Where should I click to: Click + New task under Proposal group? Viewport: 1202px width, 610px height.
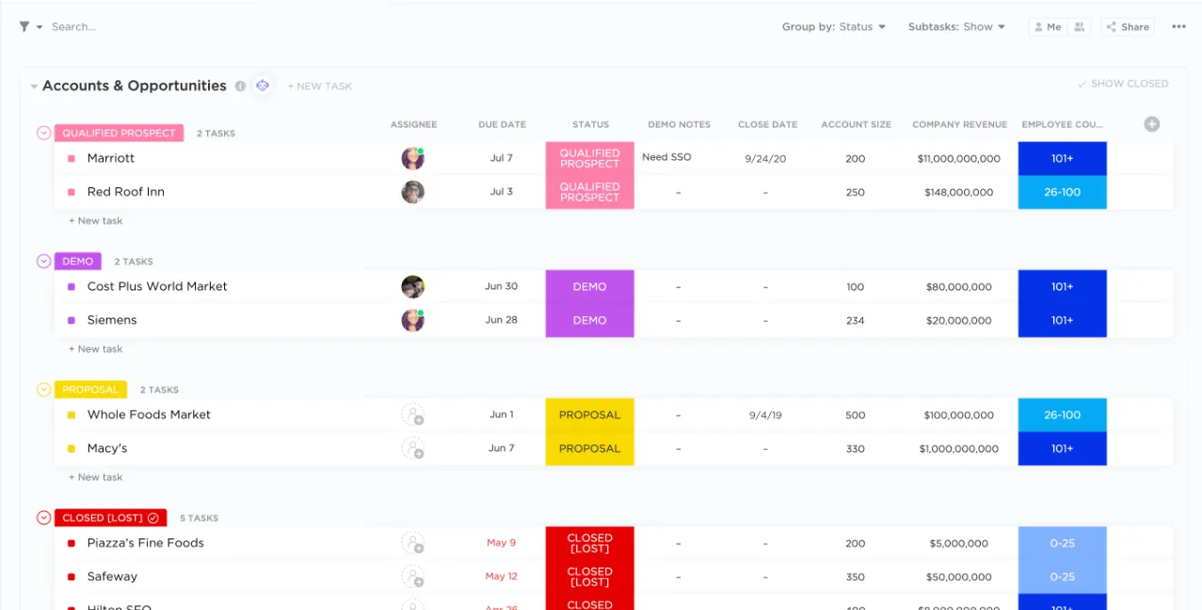[96, 477]
